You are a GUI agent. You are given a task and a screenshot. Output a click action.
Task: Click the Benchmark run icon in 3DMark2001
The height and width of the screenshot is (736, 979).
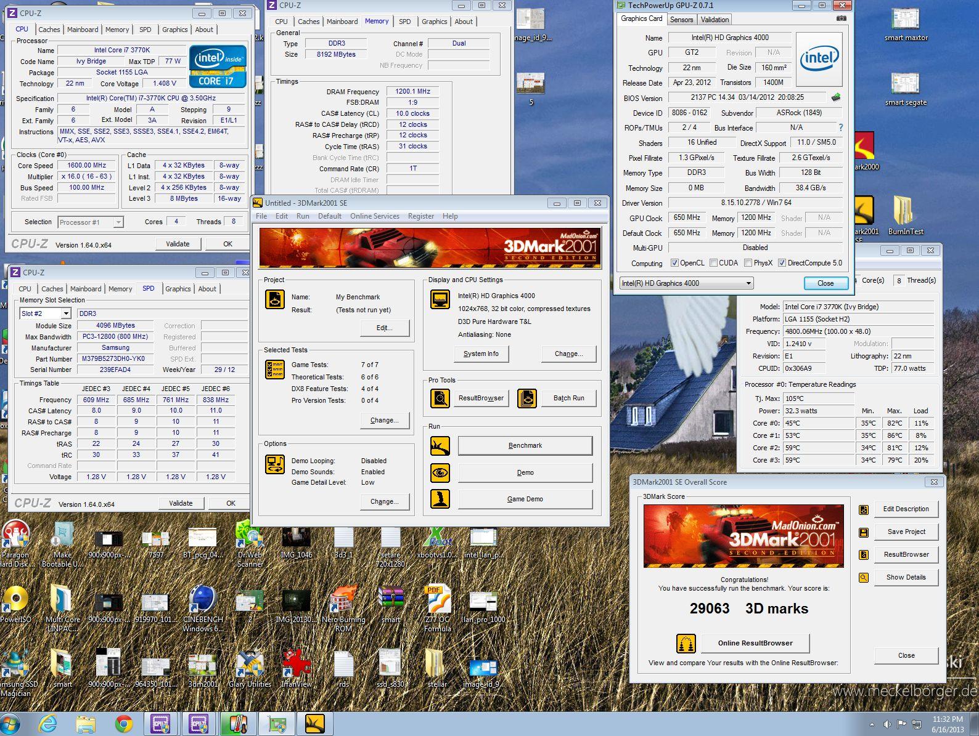click(x=440, y=446)
